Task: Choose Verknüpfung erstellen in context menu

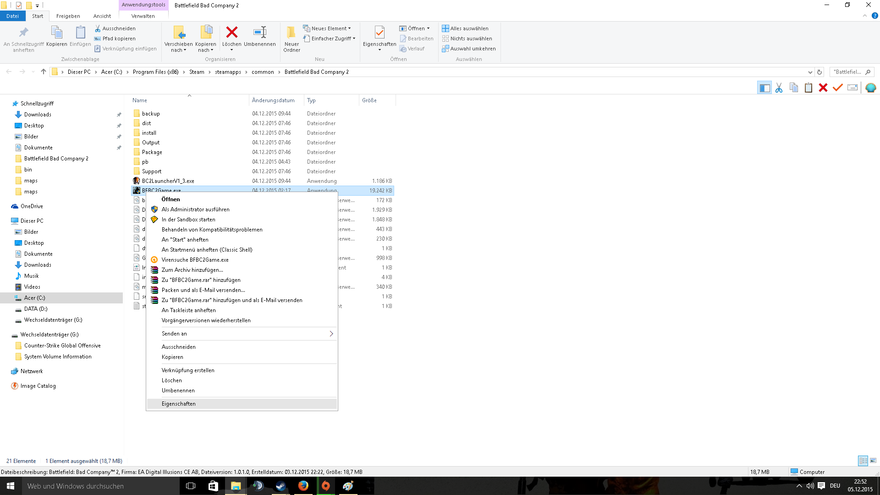Action: coord(242,370)
